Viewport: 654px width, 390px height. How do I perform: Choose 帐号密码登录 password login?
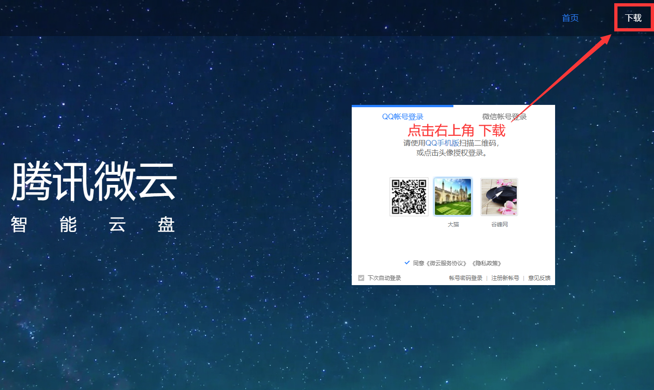(465, 278)
